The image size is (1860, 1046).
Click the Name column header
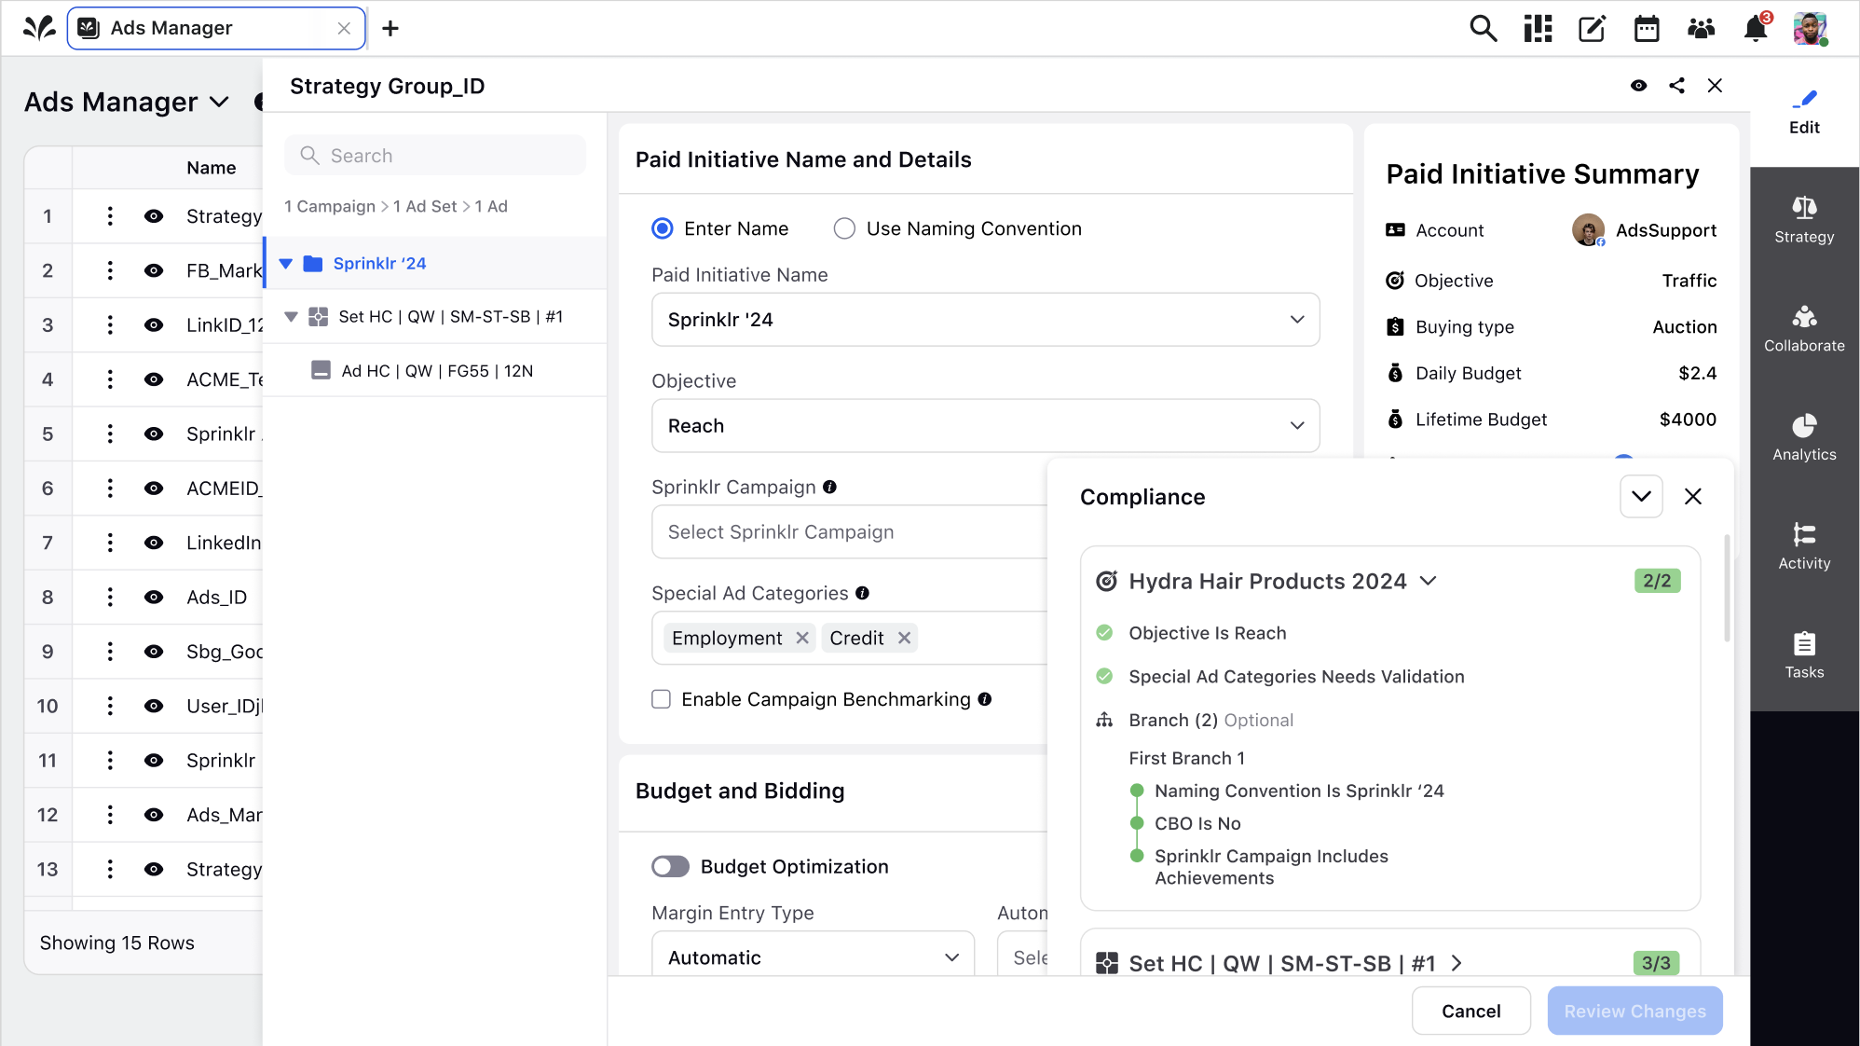tap(212, 168)
